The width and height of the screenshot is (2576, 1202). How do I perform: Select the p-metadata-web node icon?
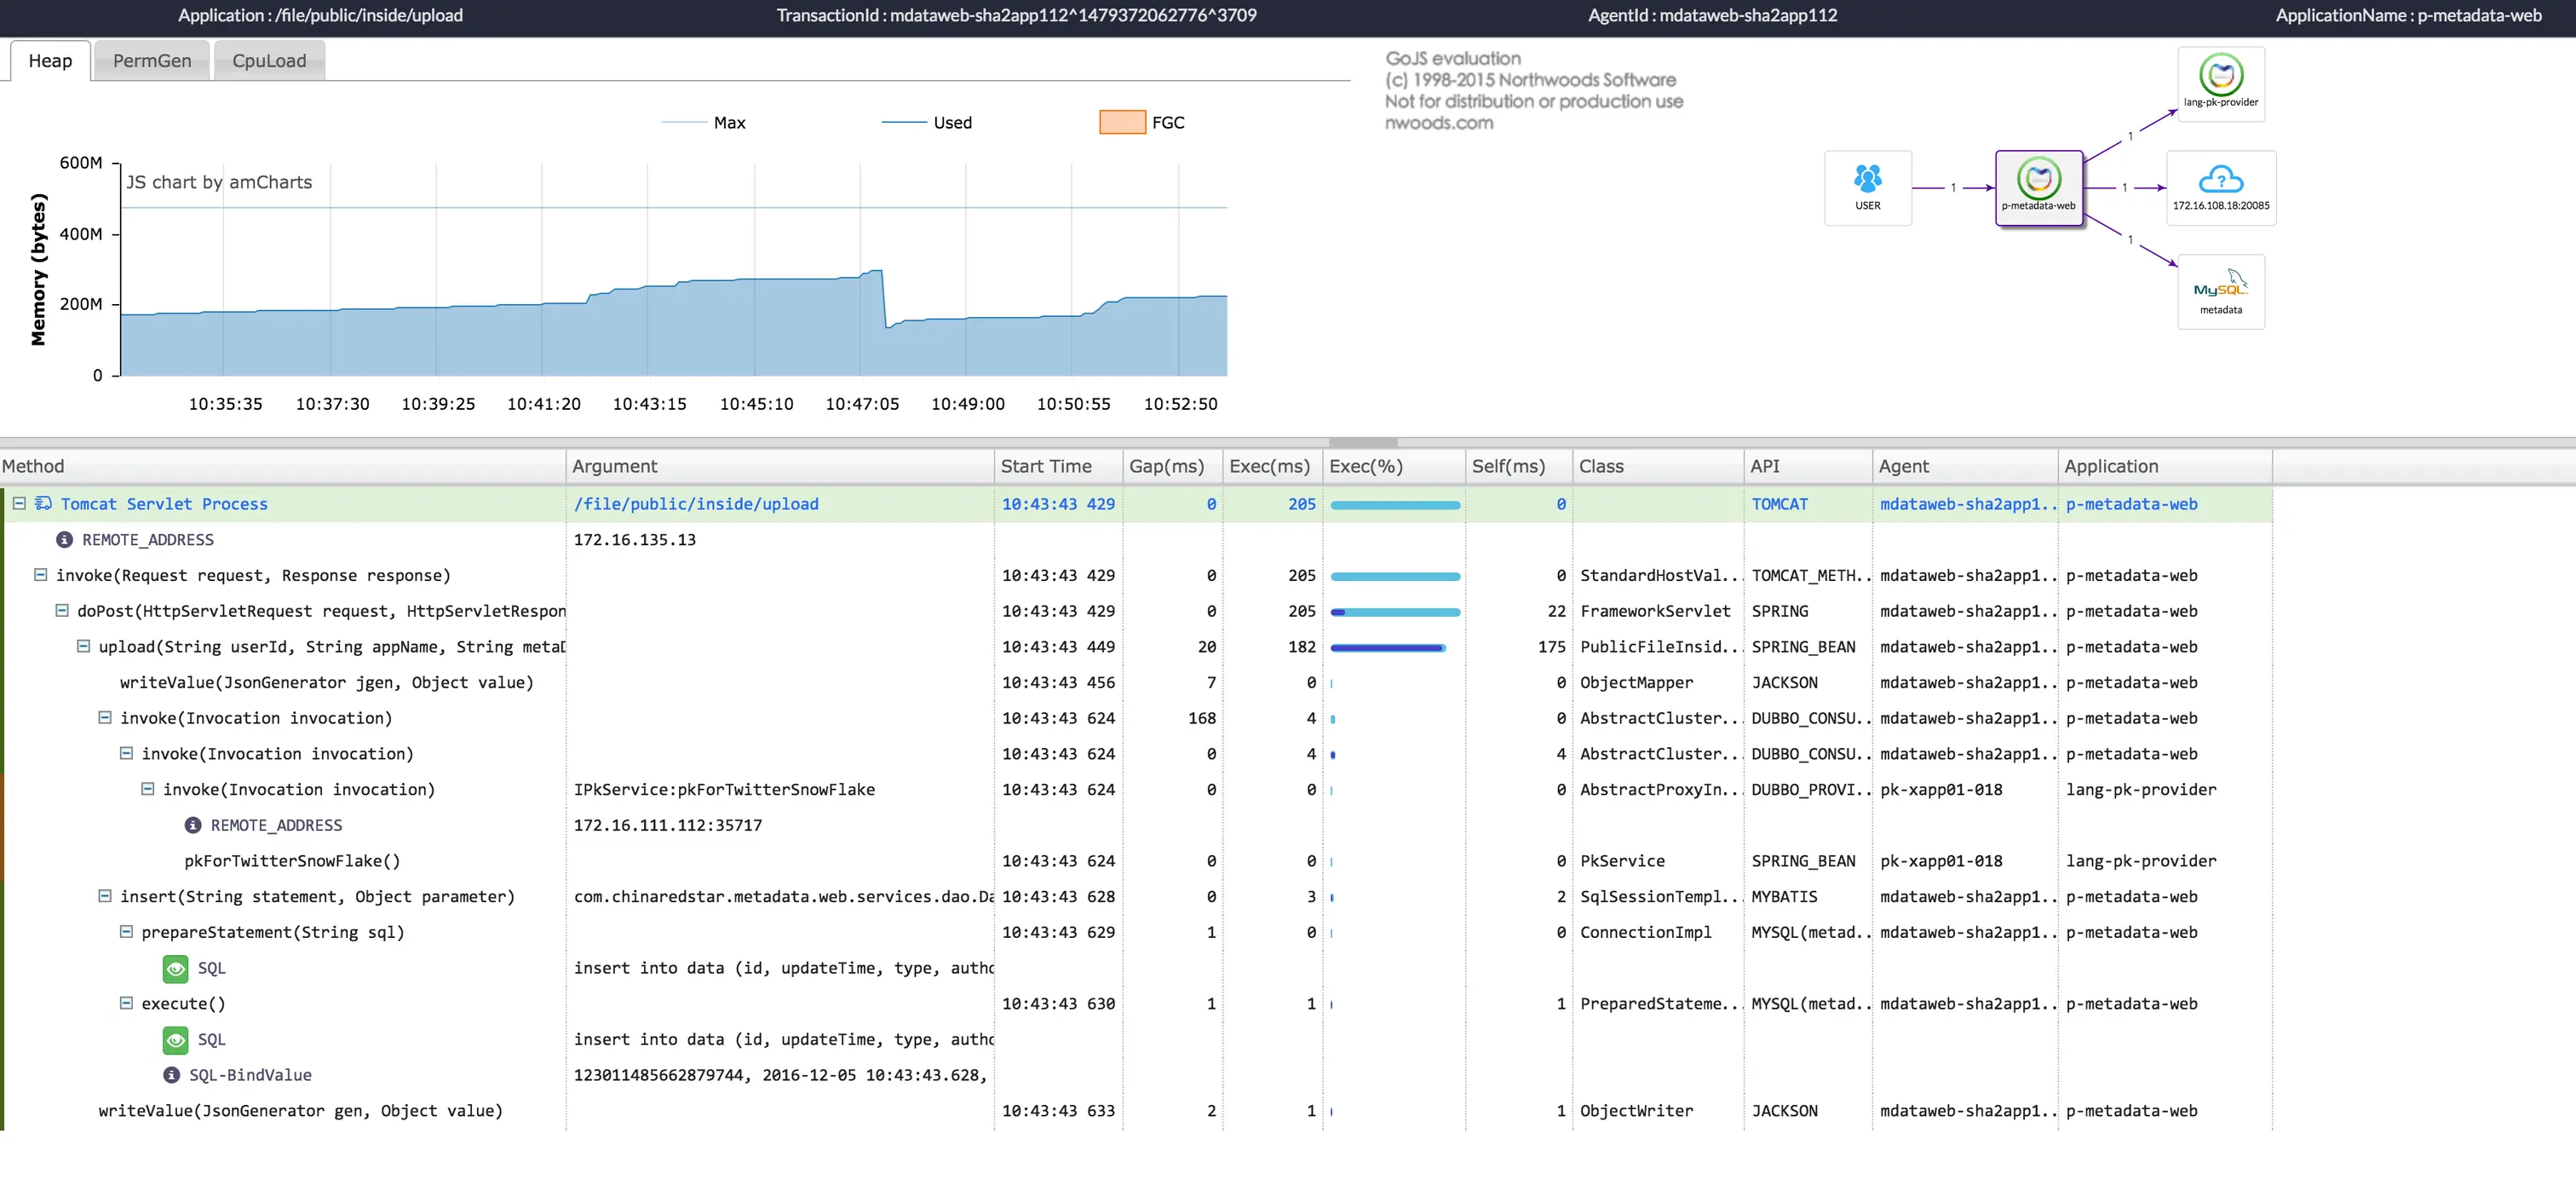coord(2038,179)
